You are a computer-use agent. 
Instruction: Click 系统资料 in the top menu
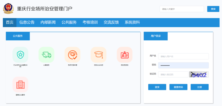[x=132, y=22]
